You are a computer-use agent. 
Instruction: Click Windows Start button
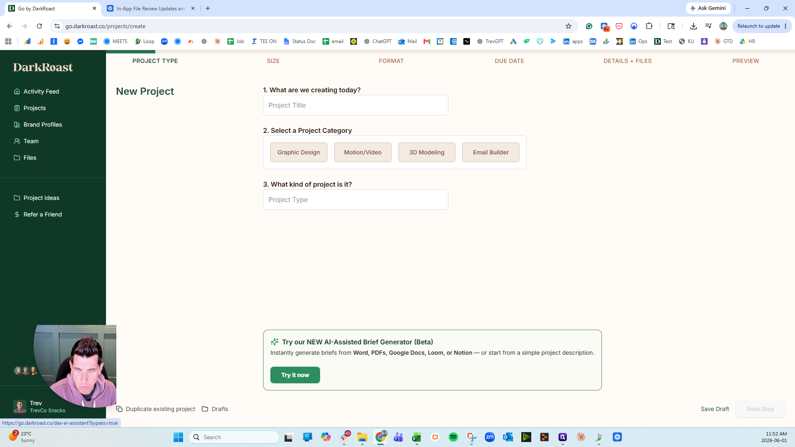[178, 437]
